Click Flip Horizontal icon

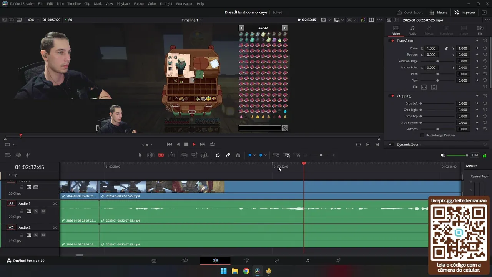(x=424, y=87)
